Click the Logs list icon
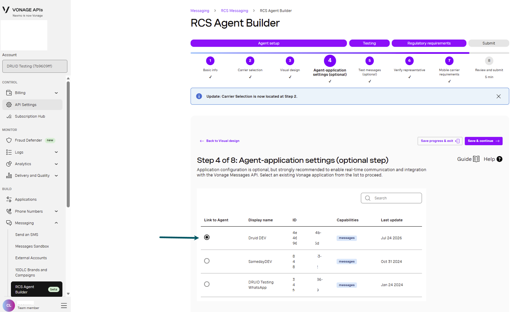Viewport: 518px width, 312px height. click(x=9, y=152)
